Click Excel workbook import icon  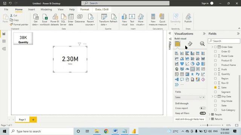pyautogui.click(x=45, y=19)
